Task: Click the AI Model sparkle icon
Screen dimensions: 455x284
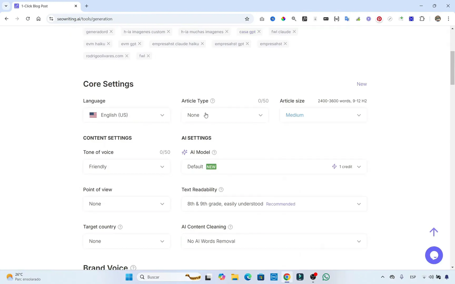Action: [185, 152]
